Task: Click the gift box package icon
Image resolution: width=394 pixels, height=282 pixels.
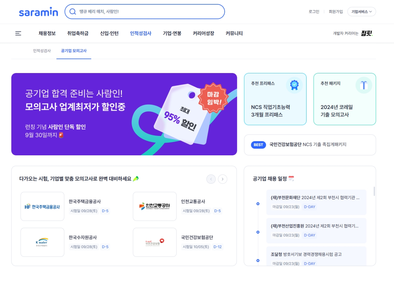Action: click(364, 85)
